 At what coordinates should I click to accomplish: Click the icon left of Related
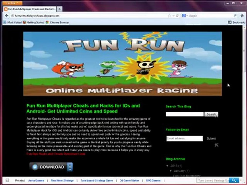[x=7, y=180]
